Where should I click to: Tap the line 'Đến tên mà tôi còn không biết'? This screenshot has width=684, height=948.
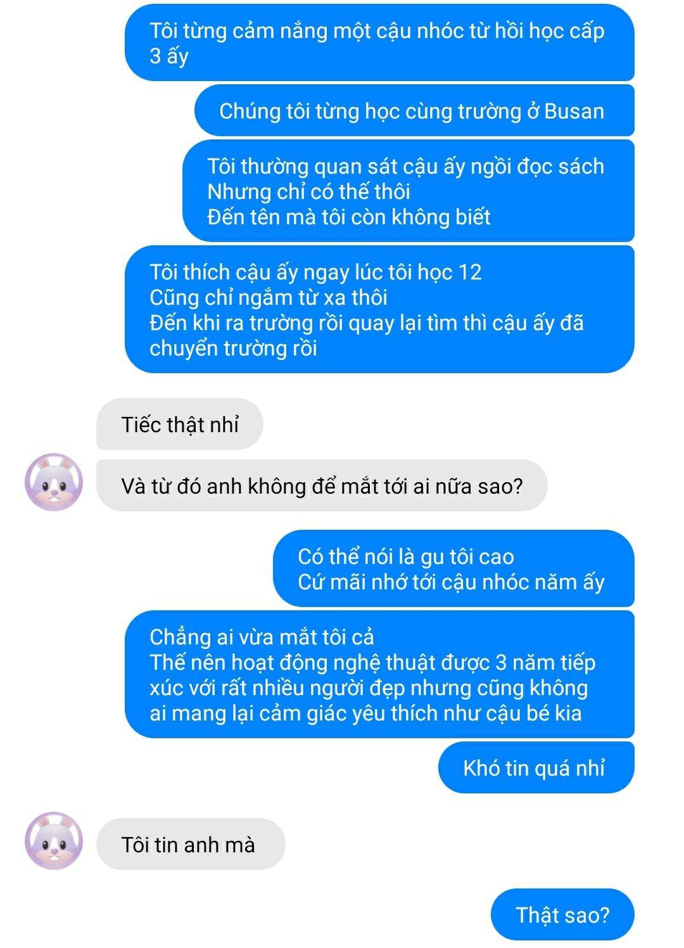[349, 217]
